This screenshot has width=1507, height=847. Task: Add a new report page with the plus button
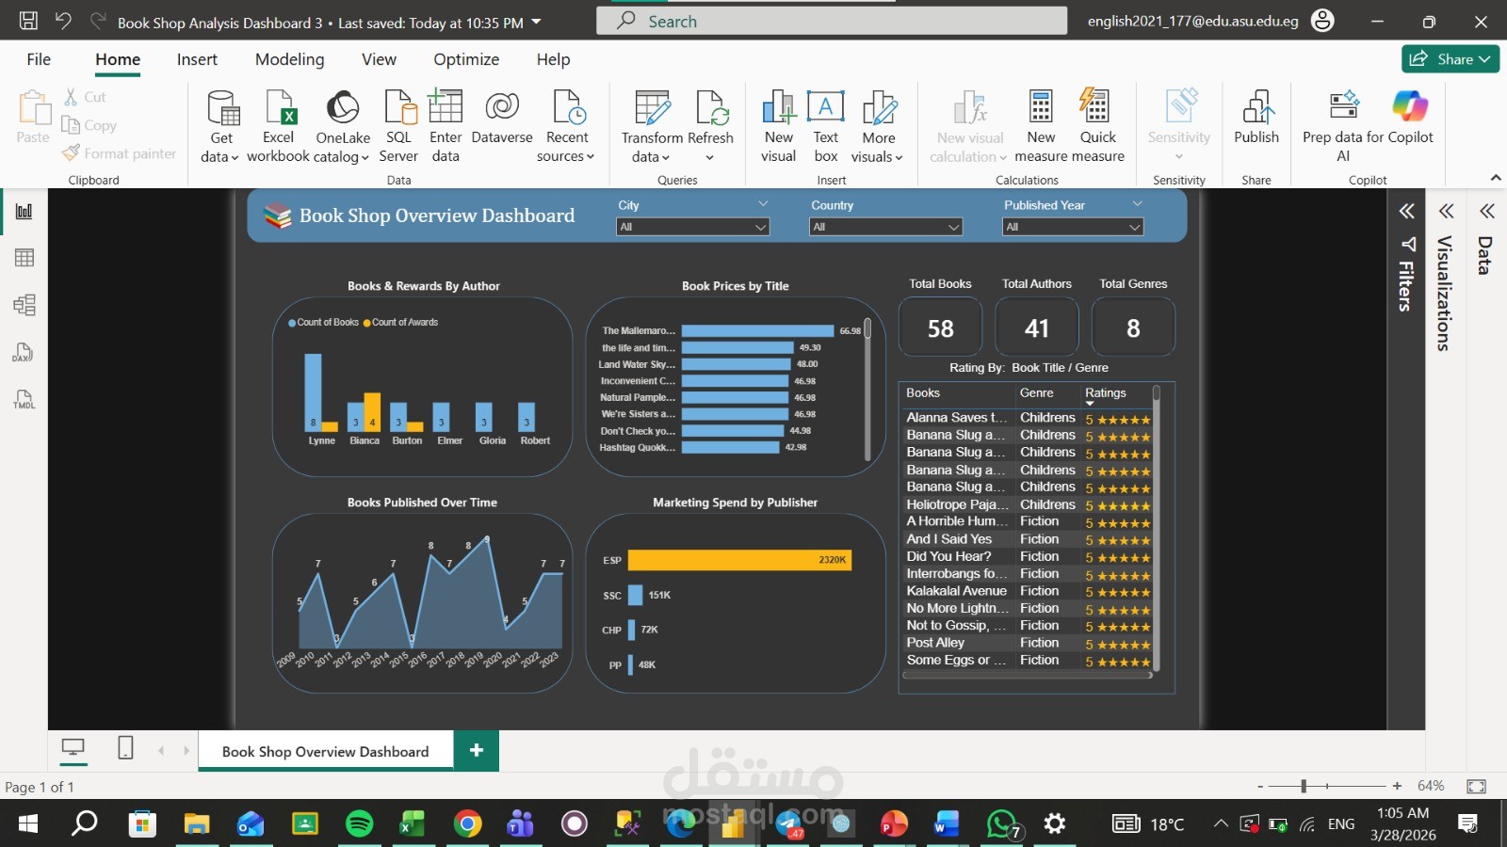(476, 750)
